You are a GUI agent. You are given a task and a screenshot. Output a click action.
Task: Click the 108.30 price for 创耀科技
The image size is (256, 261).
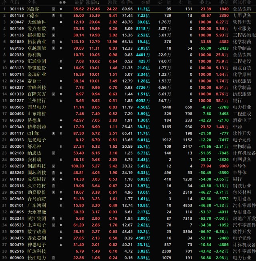[x=78, y=166]
